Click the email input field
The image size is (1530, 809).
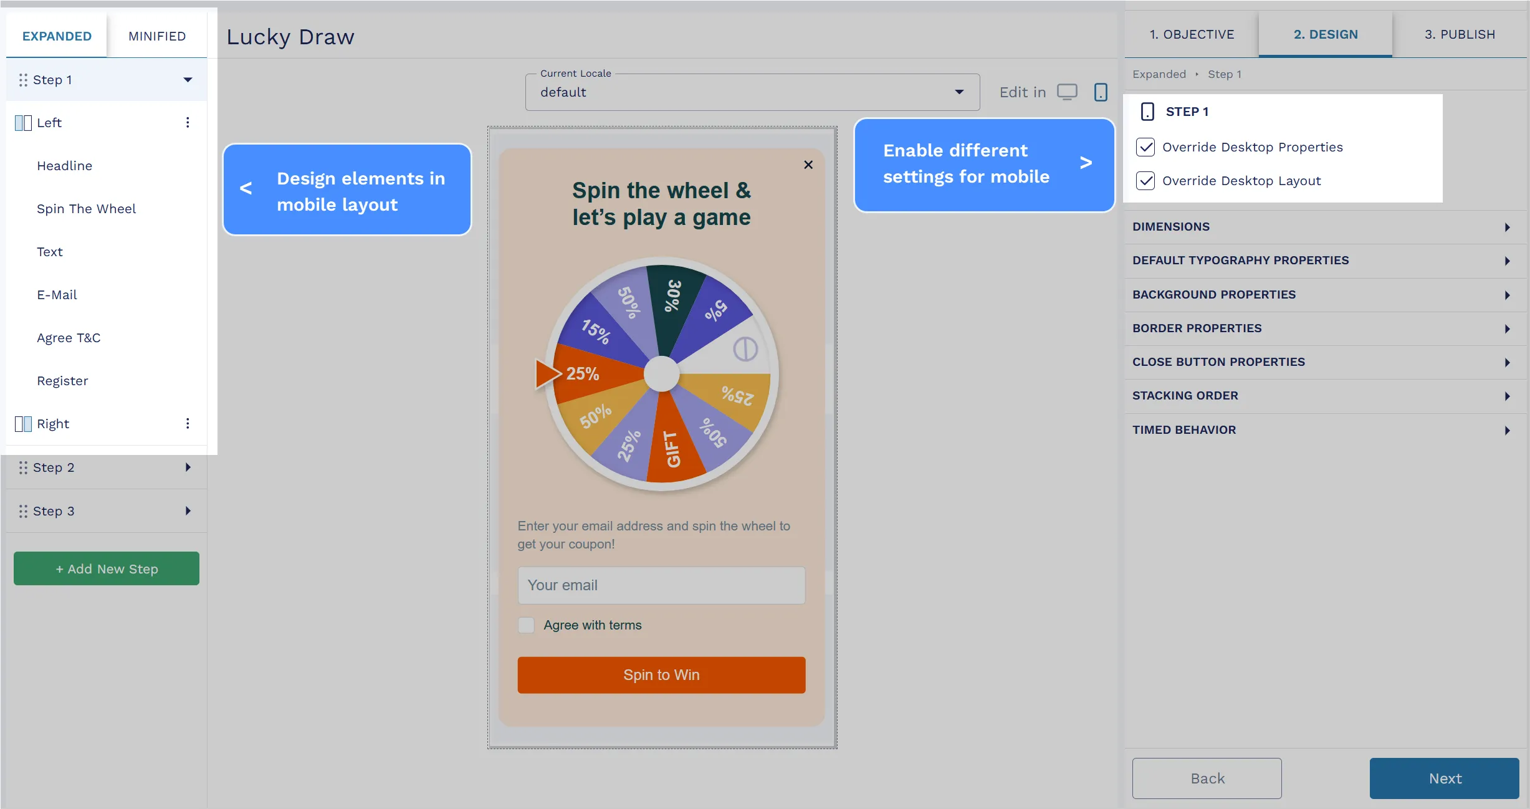point(662,584)
